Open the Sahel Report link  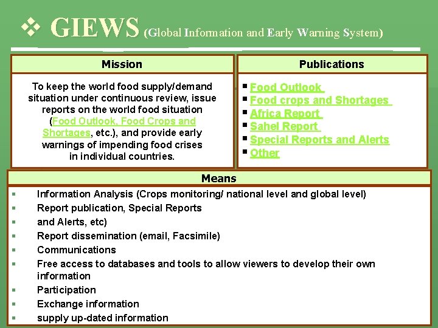click(x=285, y=126)
